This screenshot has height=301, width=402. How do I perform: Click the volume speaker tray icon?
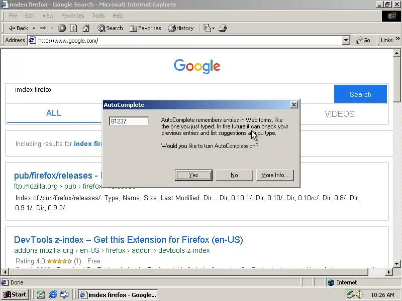(x=358, y=294)
